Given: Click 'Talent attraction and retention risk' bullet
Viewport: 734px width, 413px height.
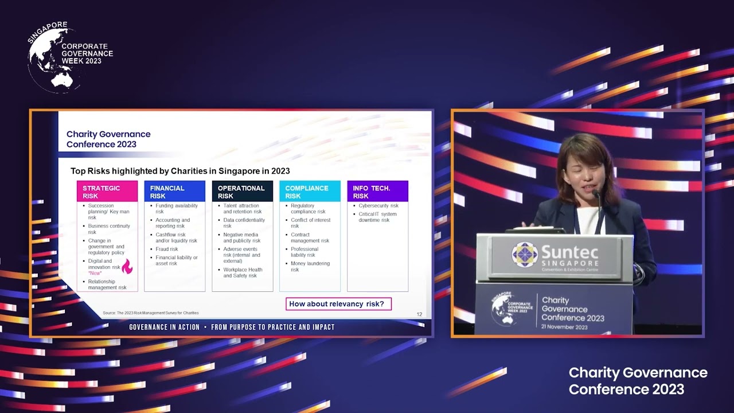Looking at the screenshot, I should 242,209.
